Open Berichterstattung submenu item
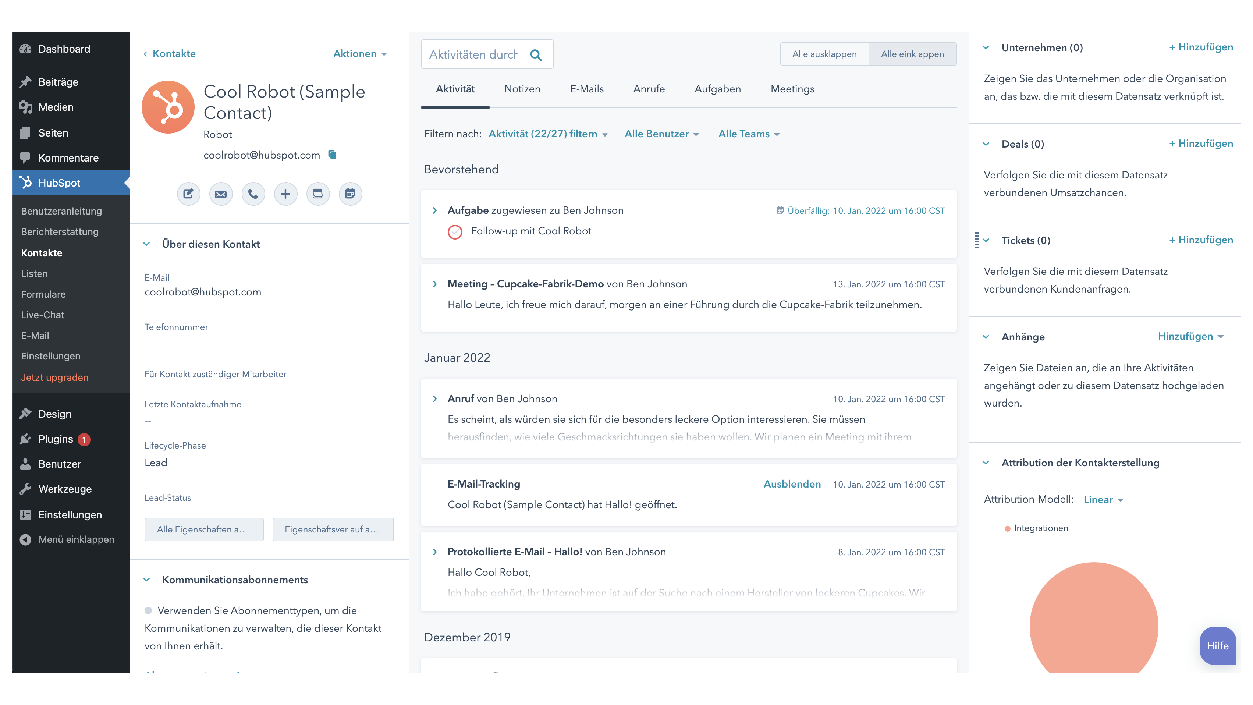Viewport: 1253px width, 705px height. click(x=60, y=231)
